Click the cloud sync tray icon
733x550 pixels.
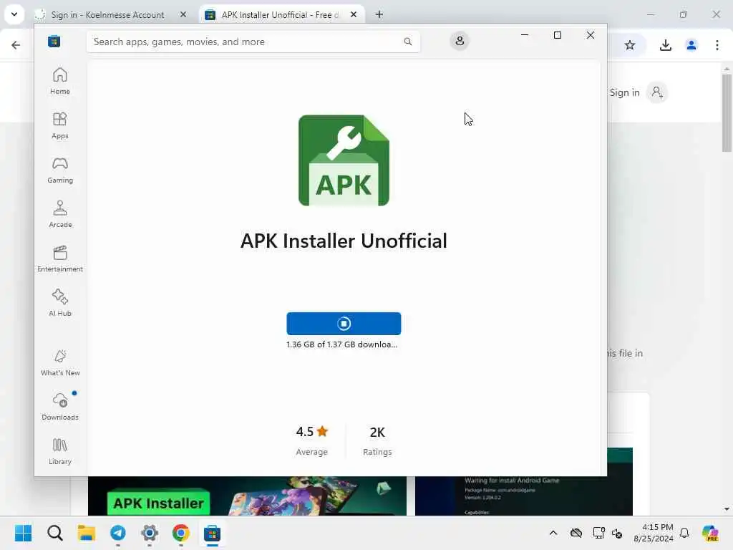click(x=576, y=533)
